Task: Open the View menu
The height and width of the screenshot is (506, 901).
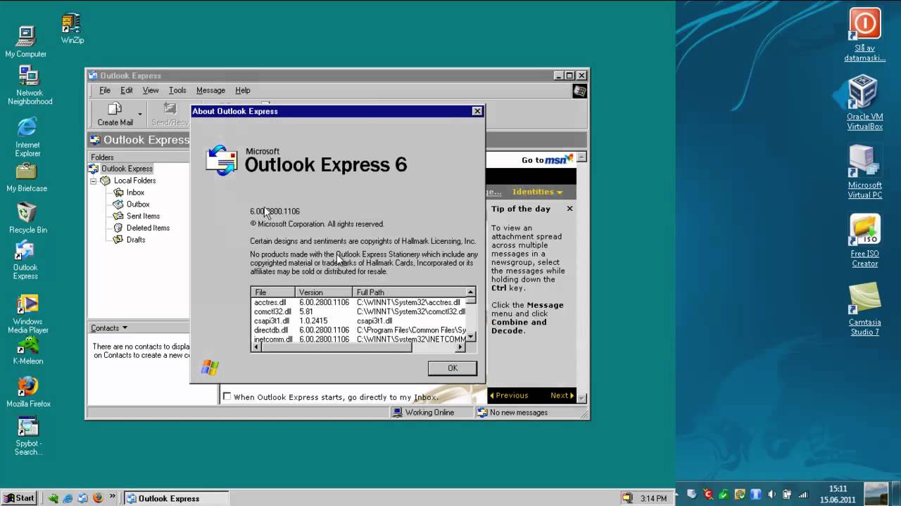Action: pyautogui.click(x=151, y=91)
